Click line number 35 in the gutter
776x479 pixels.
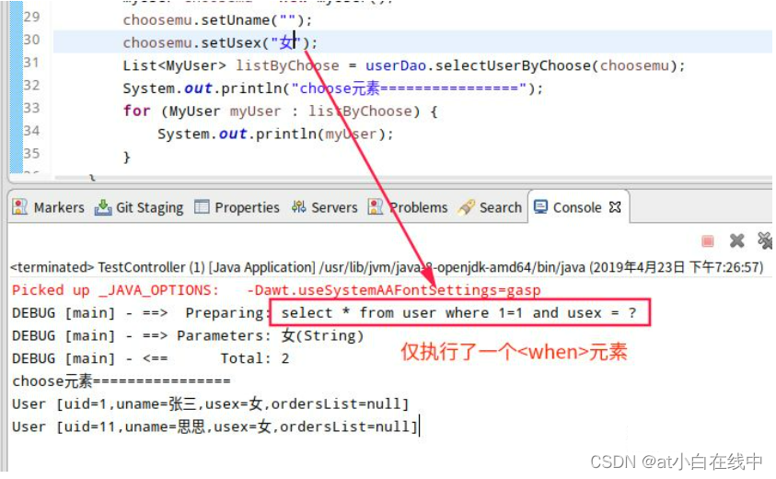point(31,154)
